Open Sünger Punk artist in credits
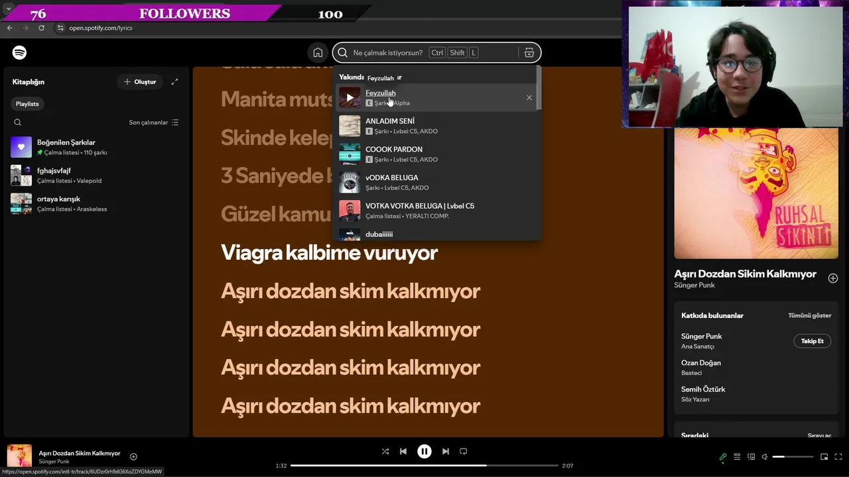 (701, 337)
